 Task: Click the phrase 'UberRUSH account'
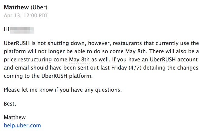(174, 60)
